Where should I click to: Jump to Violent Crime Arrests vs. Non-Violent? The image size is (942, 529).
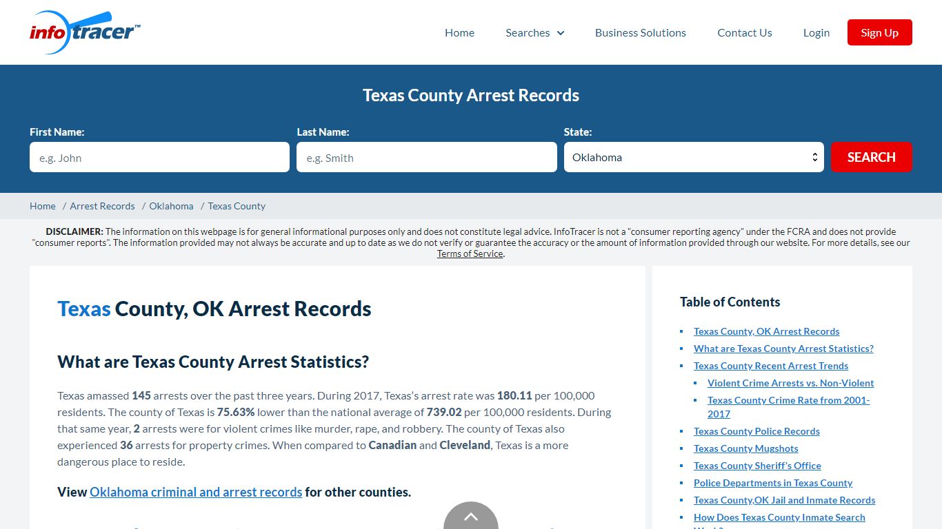pyautogui.click(x=790, y=383)
